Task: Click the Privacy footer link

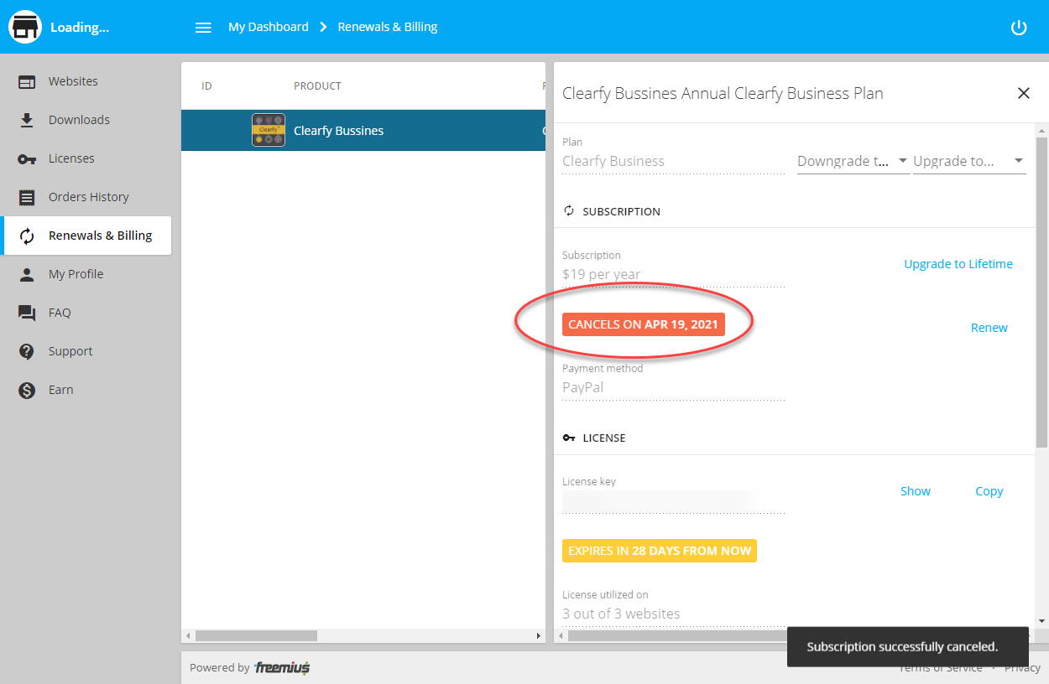Action: click(1022, 668)
